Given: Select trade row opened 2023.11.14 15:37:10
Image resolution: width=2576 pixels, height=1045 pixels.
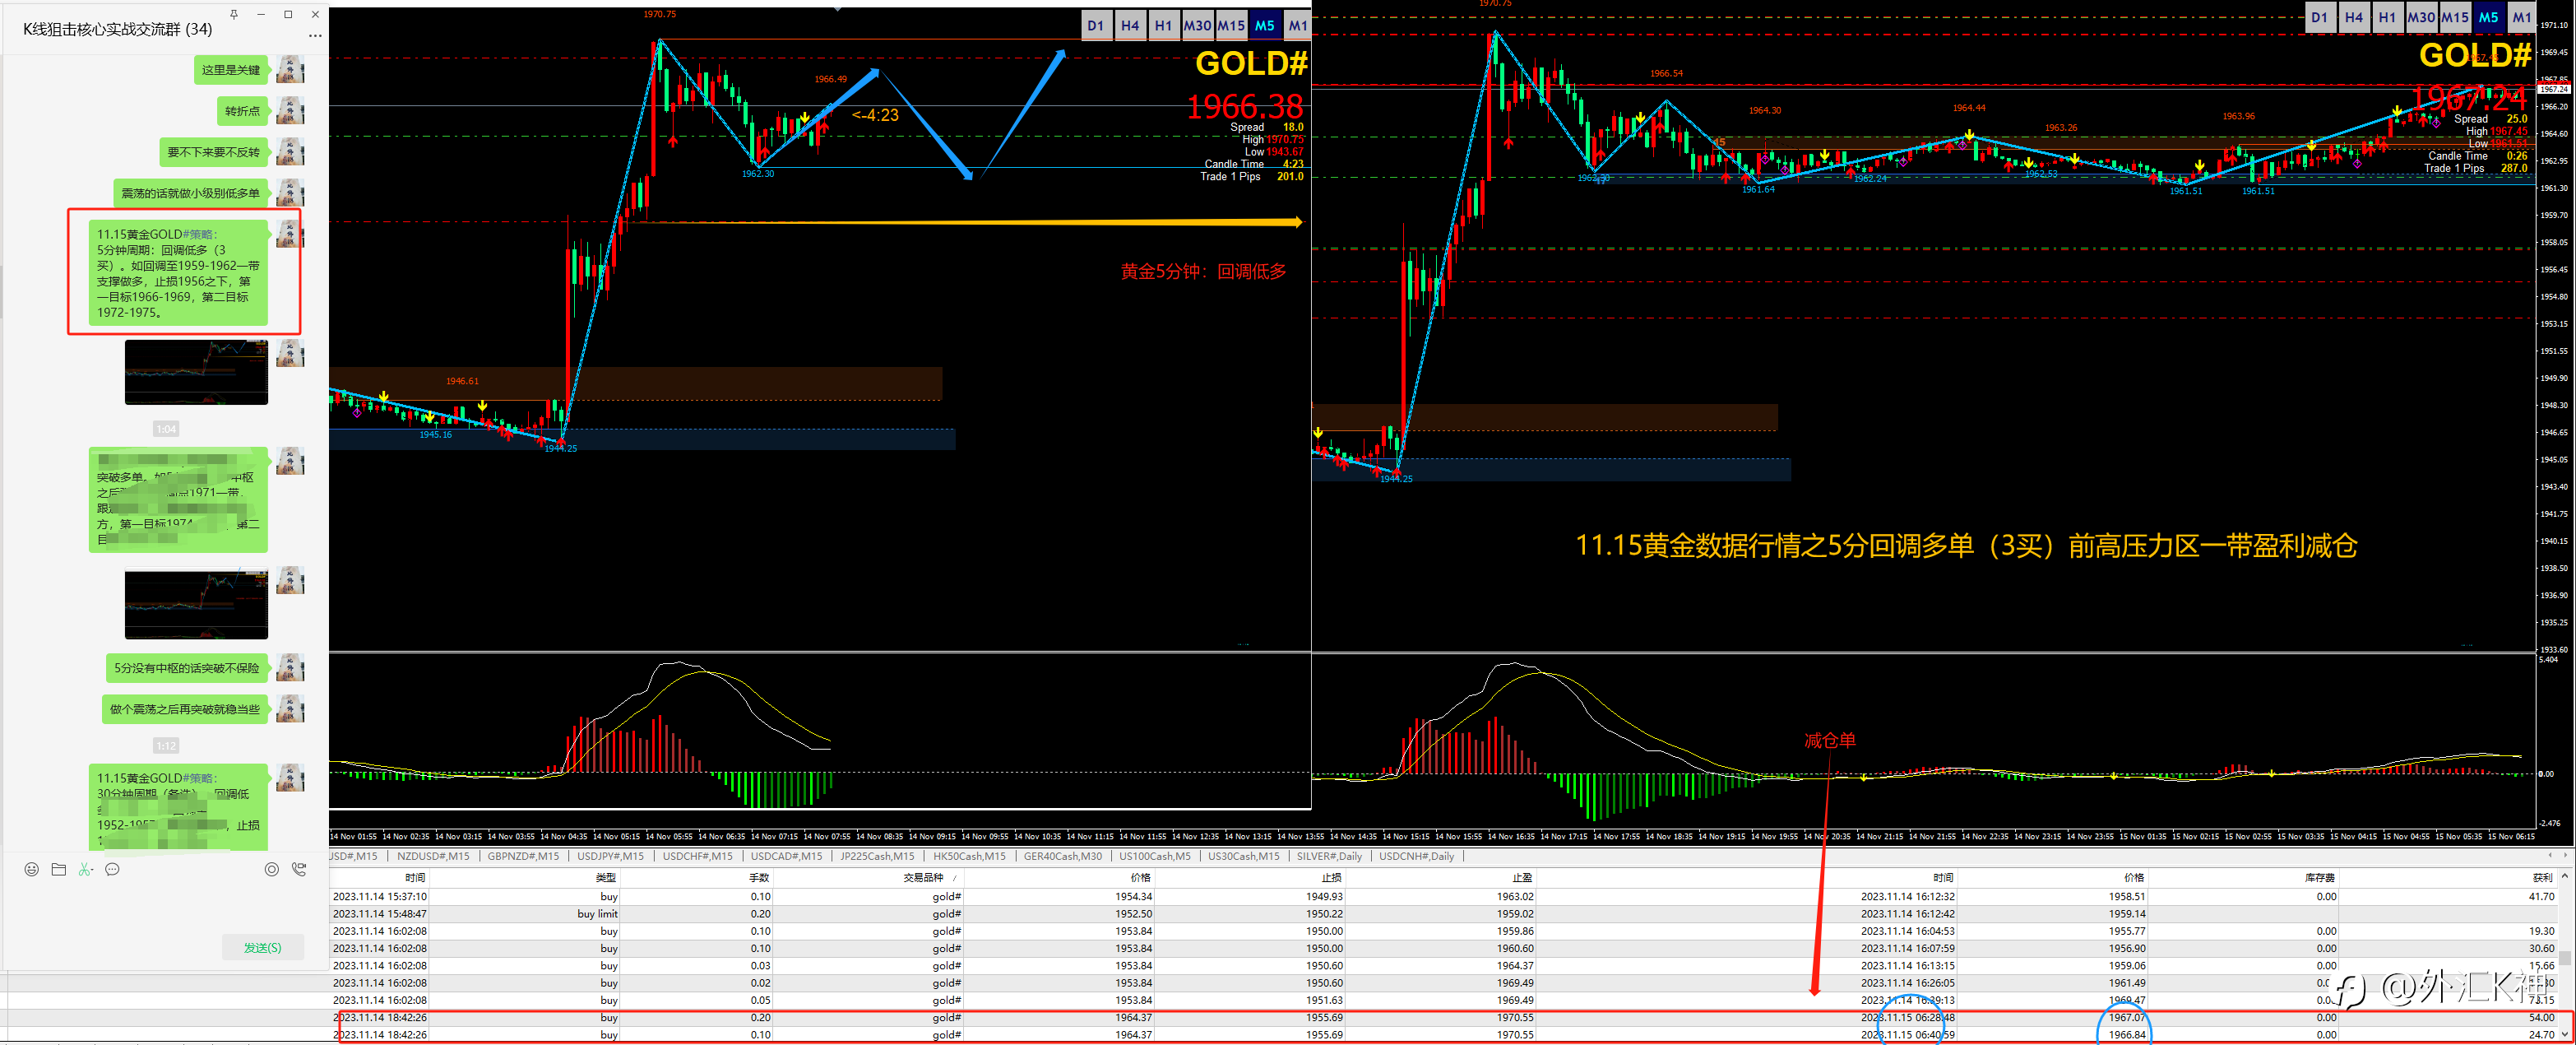Looking at the screenshot, I should click(x=1443, y=896).
